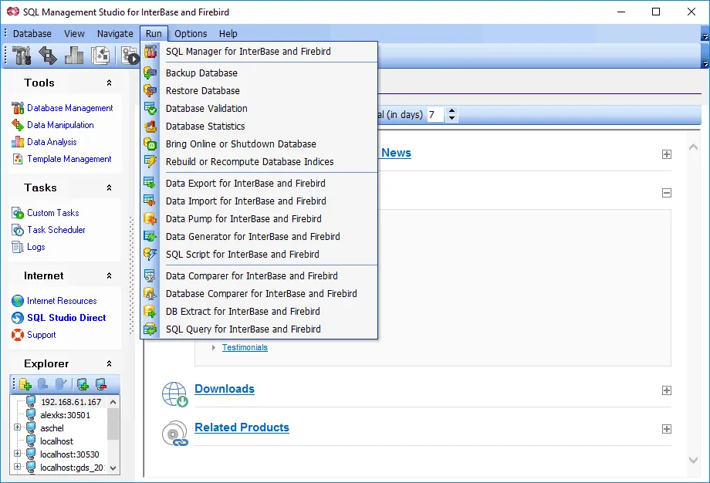Click the monitor with green plus Explorer icon
This screenshot has width=710, height=483.
coord(83,384)
